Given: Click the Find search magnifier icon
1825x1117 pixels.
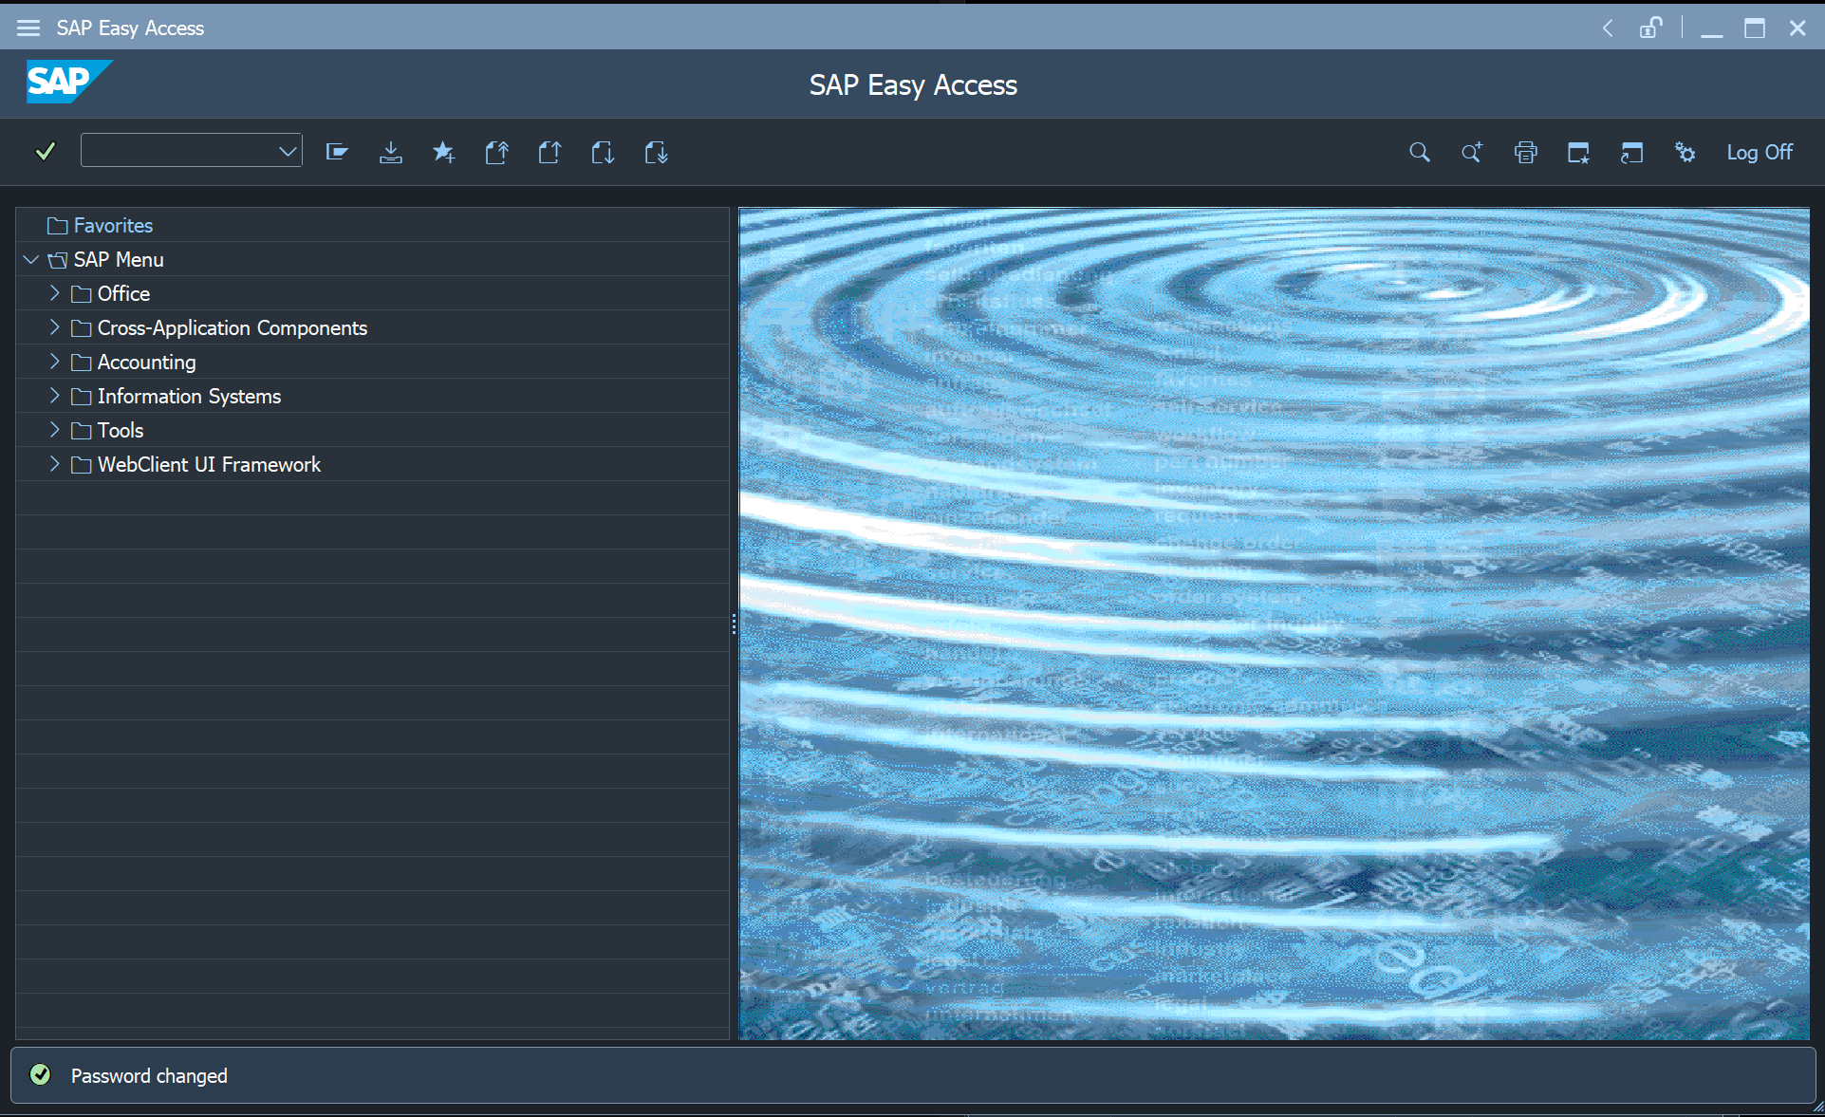Looking at the screenshot, I should [1419, 152].
